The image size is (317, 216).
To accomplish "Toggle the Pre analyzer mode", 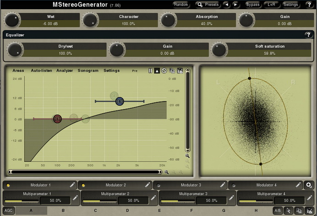I will click(135, 71).
